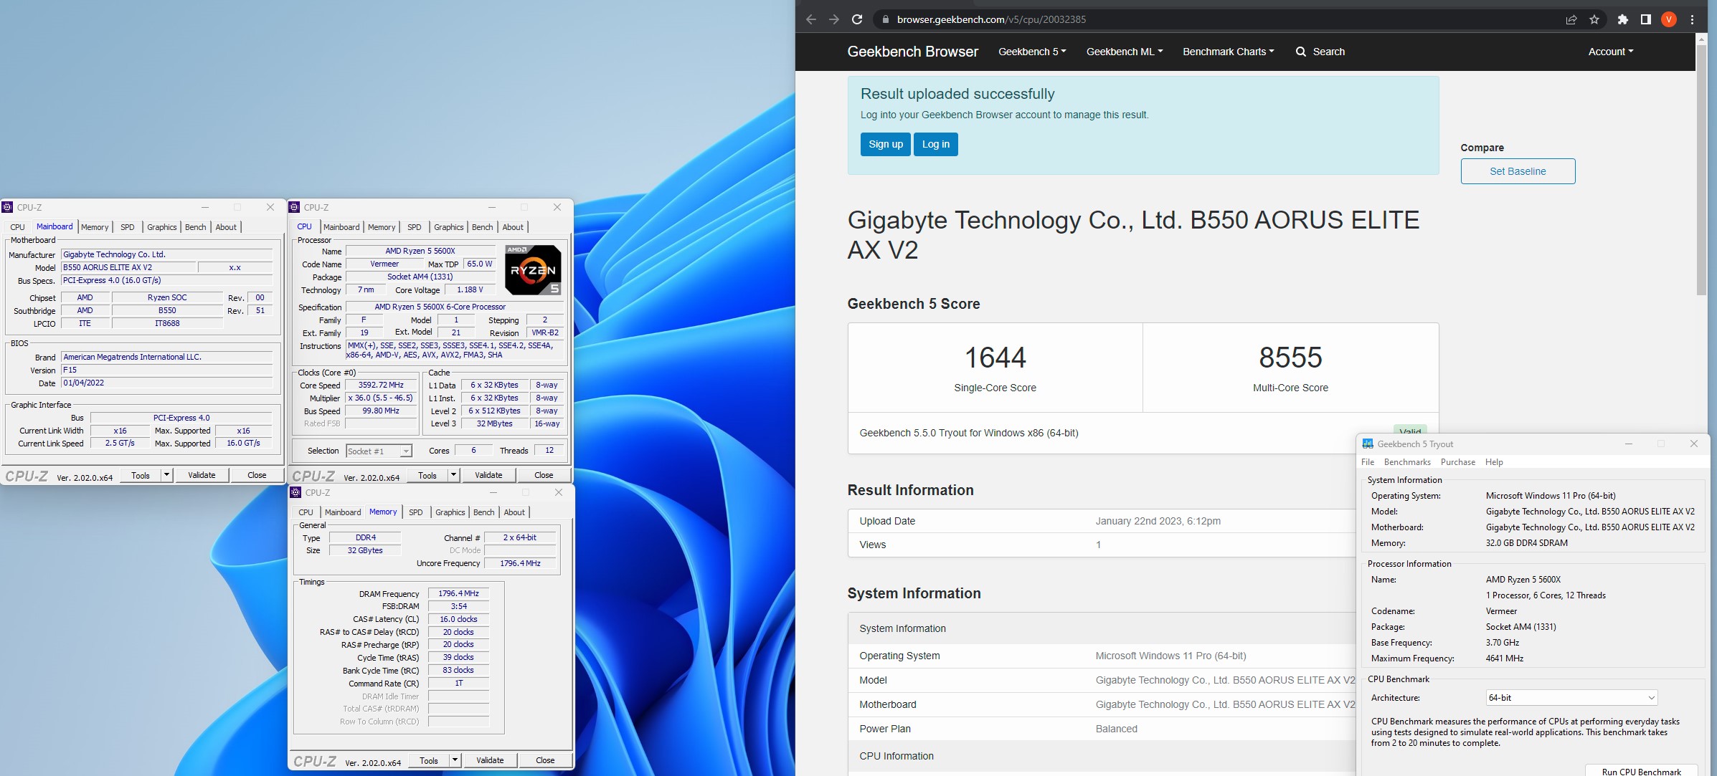Open About tab in Mainboard CPU-Z window

click(x=226, y=227)
